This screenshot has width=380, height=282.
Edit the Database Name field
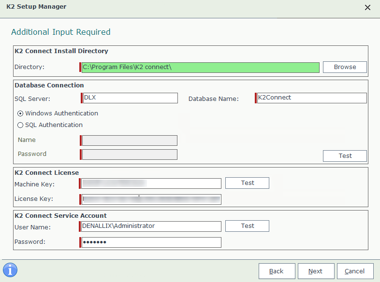312,98
